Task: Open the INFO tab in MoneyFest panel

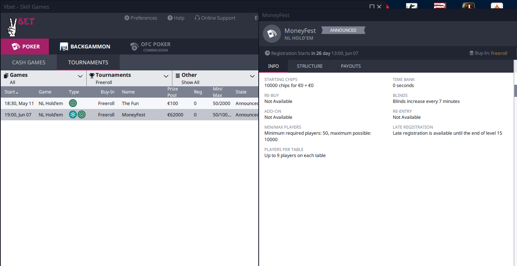Action: pos(273,66)
